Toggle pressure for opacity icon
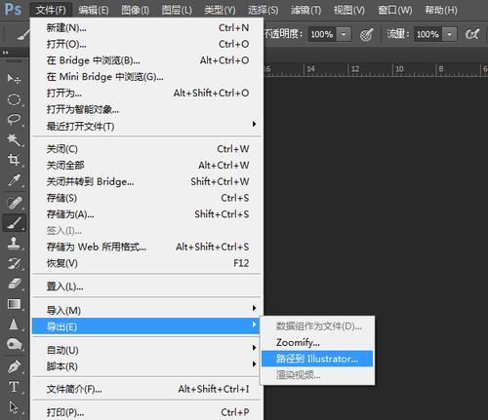The image size is (488, 420). 367,34
